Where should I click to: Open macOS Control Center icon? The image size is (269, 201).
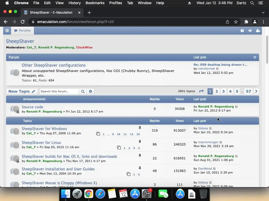260,3
